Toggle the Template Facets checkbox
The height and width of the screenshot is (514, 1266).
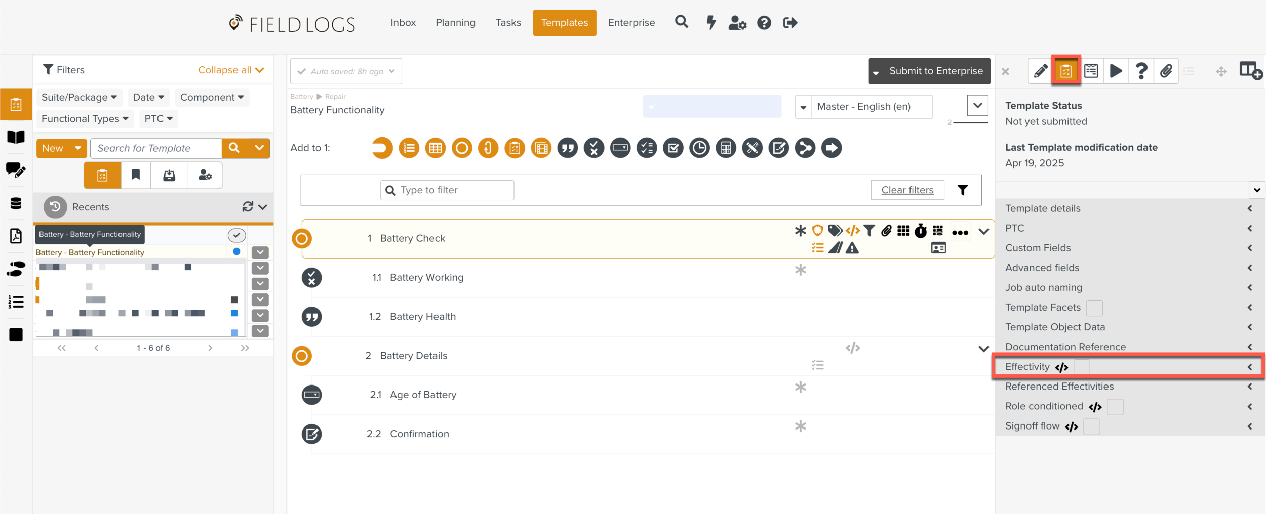pyautogui.click(x=1094, y=308)
